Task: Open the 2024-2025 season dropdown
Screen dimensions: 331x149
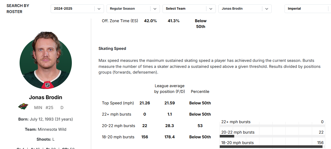Action: 77,9
